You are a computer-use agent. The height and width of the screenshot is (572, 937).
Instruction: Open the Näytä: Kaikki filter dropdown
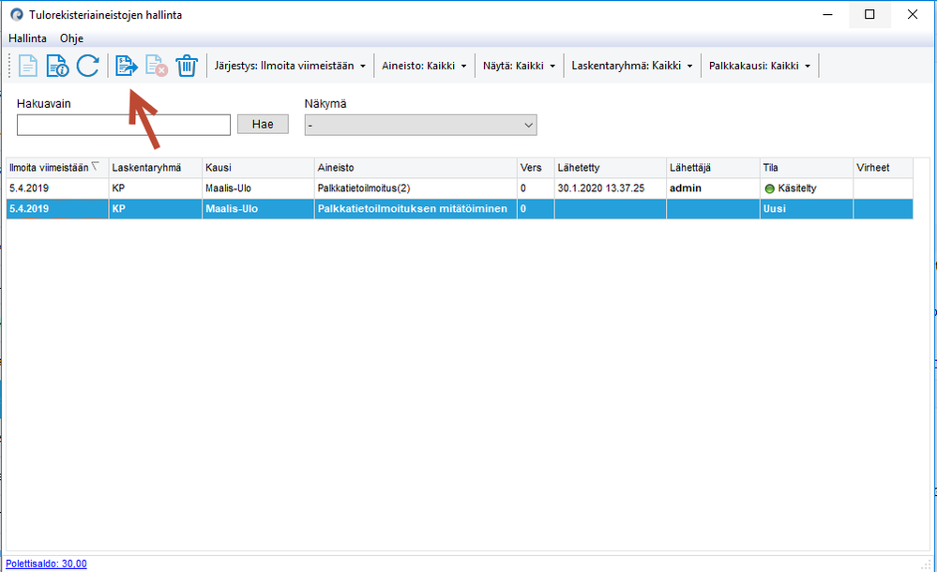pos(519,66)
